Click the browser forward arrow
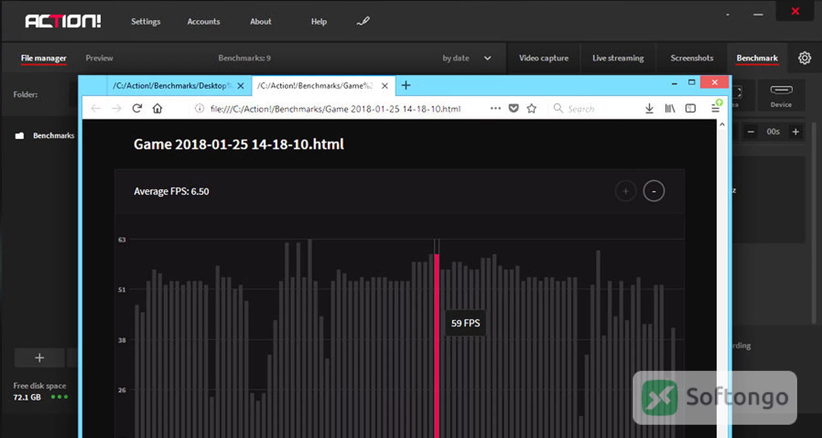 point(116,108)
